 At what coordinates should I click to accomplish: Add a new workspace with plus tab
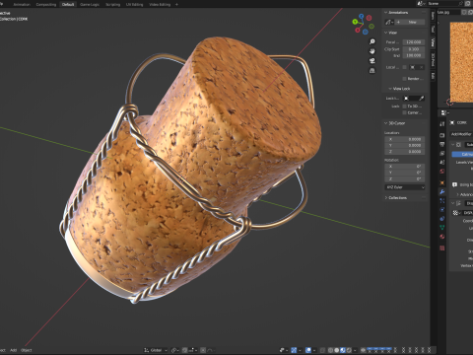click(x=176, y=4)
